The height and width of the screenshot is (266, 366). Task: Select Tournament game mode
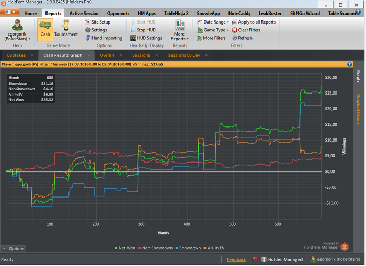tap(66, 28)
